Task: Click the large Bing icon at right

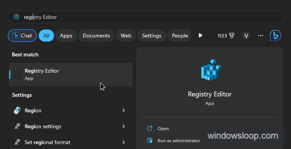Action: pos(275,36)
